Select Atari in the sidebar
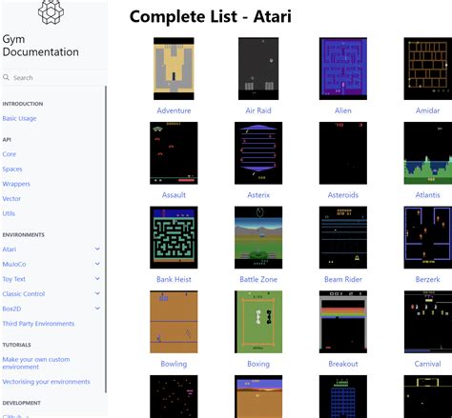The width and height of the screenshot is (452, 418). [10, 249]
